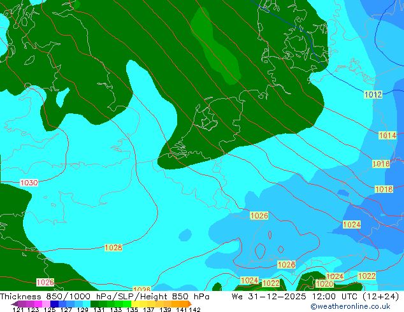Image resolution: width=404 pixels, height=312 pixels.
Task: Select the map title 'Thickness 850/1000 hPa/SLP/Height 850 hPa'
Action: [x=105, y=297]
